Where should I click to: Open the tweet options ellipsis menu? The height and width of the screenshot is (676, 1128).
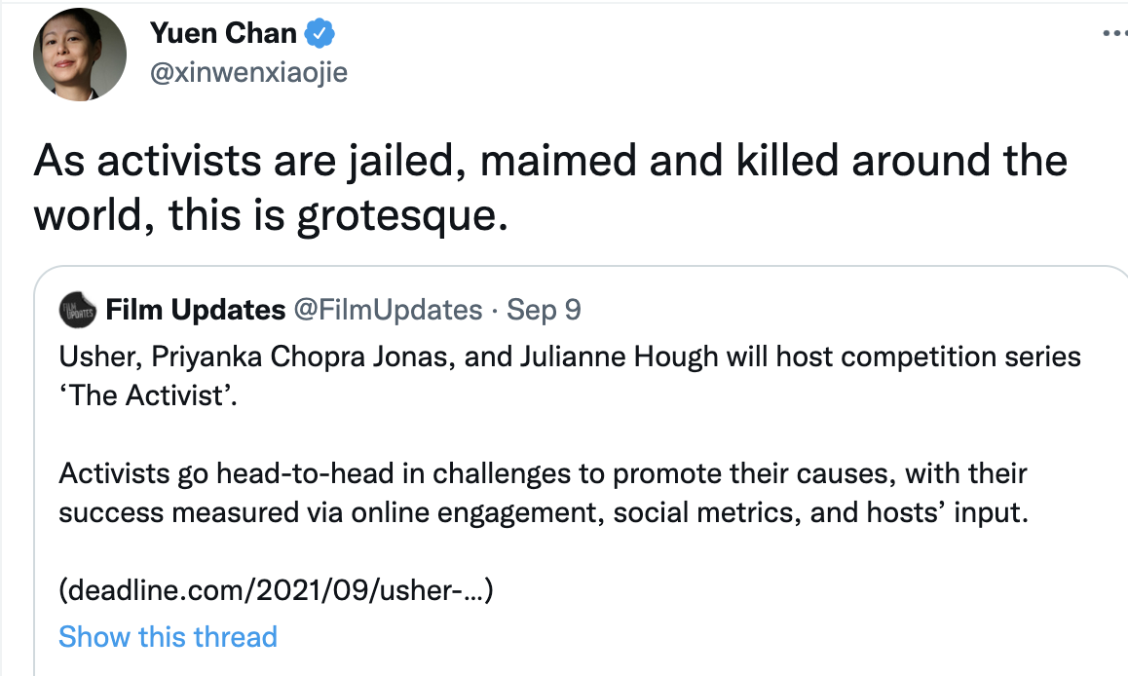point(1113,31)
